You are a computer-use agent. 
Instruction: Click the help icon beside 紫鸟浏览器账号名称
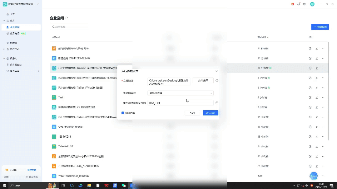[217, 102]
